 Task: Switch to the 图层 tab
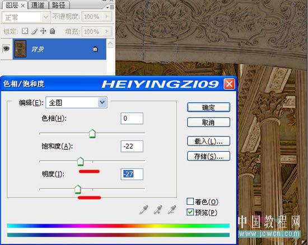click(12, 5)
